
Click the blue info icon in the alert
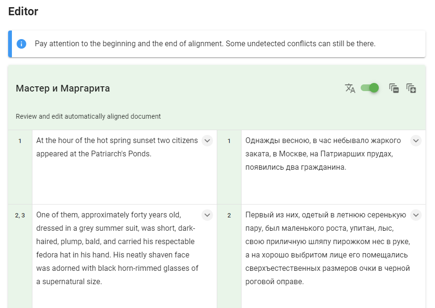pyautogui.click(x=21, y=44)
